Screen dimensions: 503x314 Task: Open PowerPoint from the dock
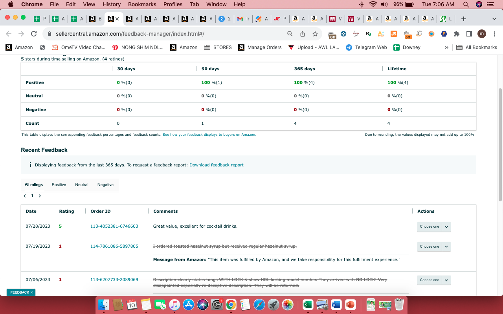tap(350, 304)
